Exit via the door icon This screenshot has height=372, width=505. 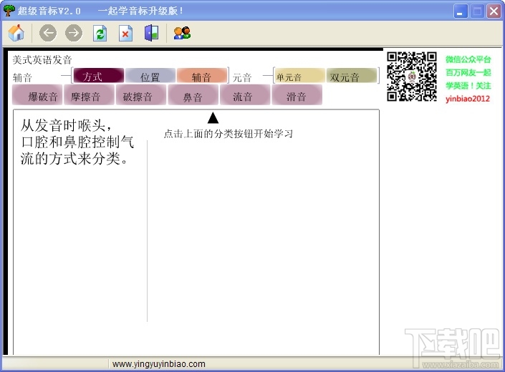[x=151, y=33]
